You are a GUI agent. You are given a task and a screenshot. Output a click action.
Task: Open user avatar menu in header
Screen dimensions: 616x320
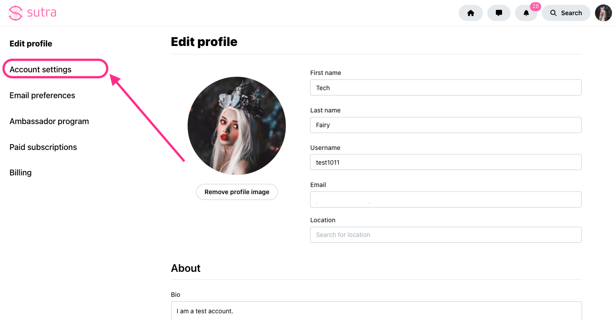pos(603,13)
